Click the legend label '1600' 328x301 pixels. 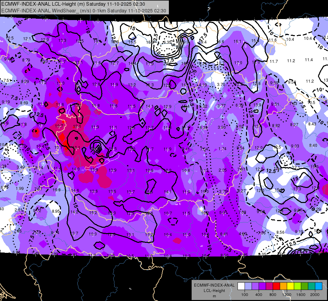coord(301,295)
